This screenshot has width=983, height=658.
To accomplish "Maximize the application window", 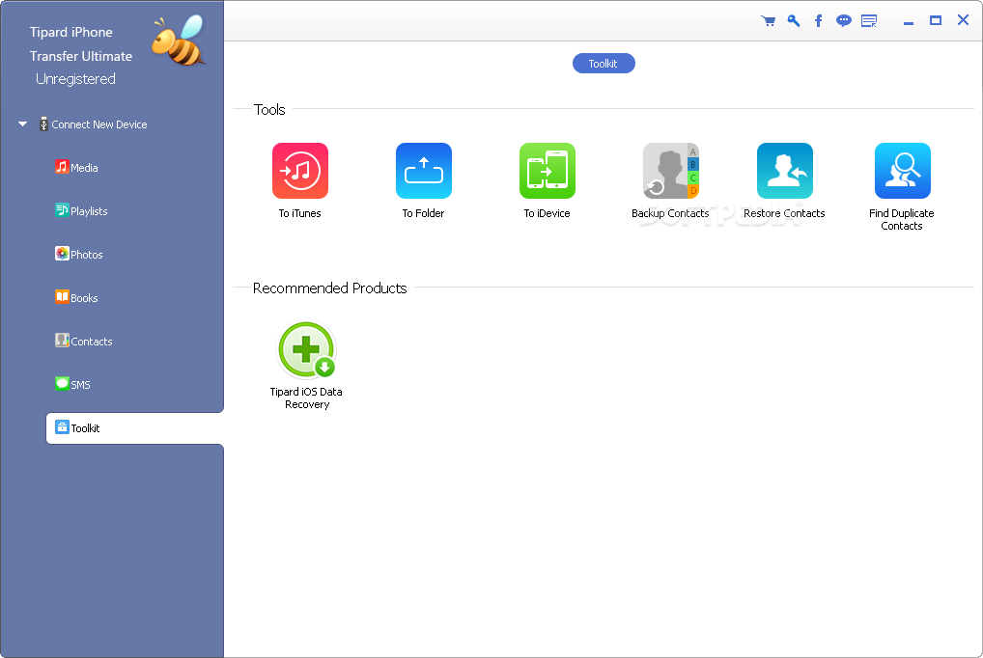I will tap(936, 20).
